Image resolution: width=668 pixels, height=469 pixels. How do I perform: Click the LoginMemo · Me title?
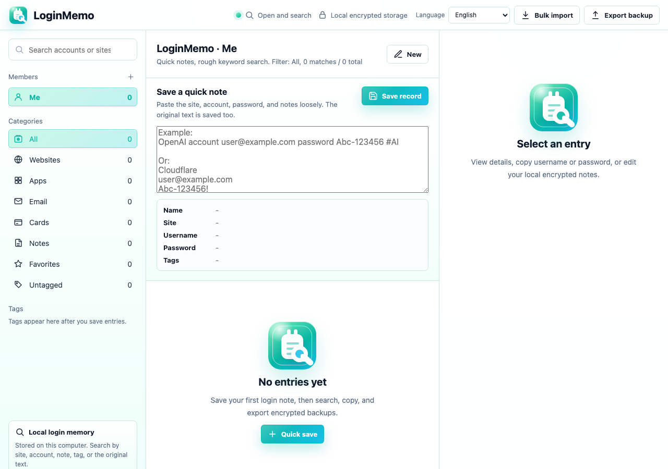click(x=197, y=48)
